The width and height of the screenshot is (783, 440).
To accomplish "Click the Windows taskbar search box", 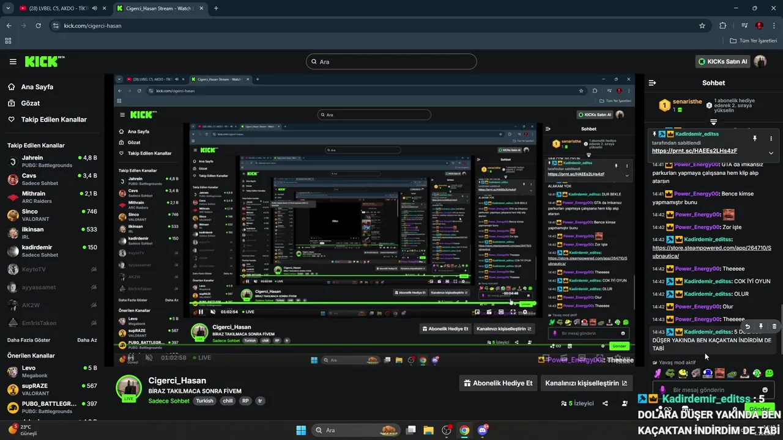I will 357,430.
